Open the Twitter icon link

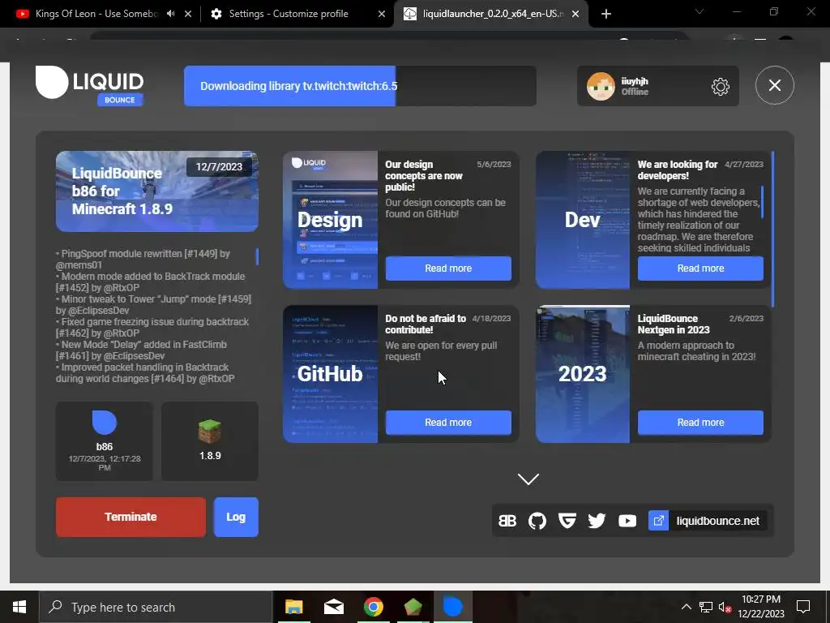click(x=597, y=521)
